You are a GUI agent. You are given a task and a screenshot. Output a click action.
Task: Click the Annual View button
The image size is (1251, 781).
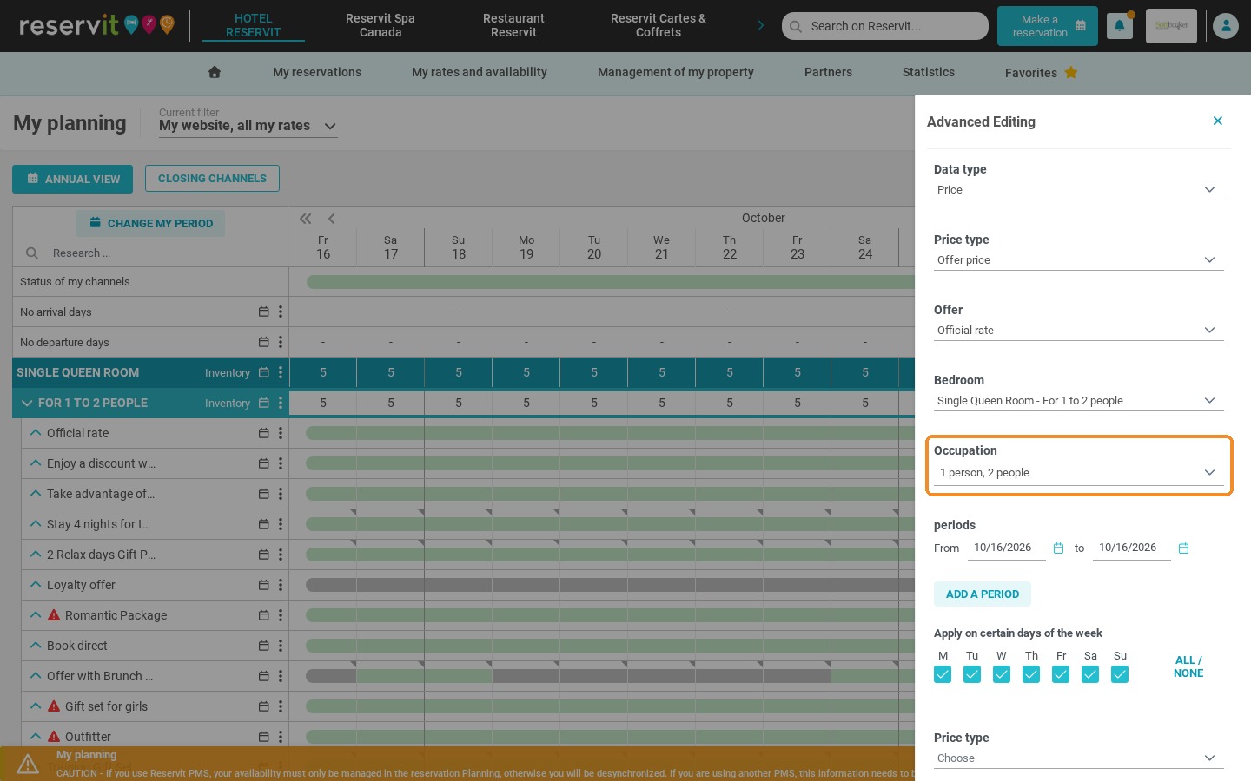tap(72, 179)
